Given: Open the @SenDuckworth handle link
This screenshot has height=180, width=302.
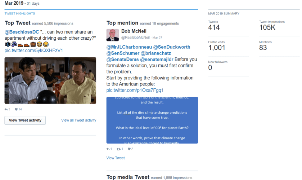Looking at the screenshot, I should tap(172, 47).
